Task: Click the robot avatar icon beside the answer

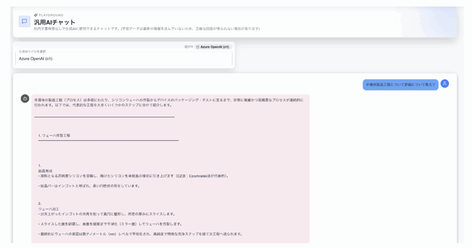Action: (x=25, y=99)
